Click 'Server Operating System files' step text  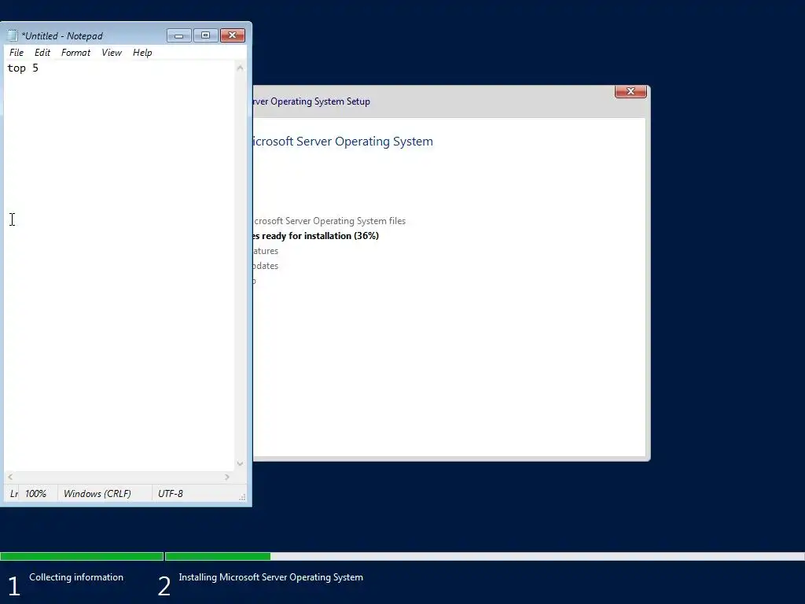(346, 221)
